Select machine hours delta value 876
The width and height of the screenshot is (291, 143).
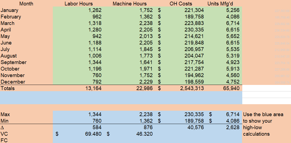tap(148, 128)
